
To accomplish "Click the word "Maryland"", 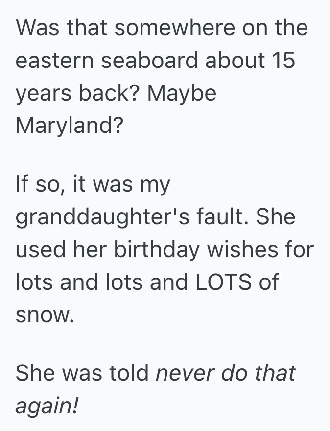I will click(69, 126).
